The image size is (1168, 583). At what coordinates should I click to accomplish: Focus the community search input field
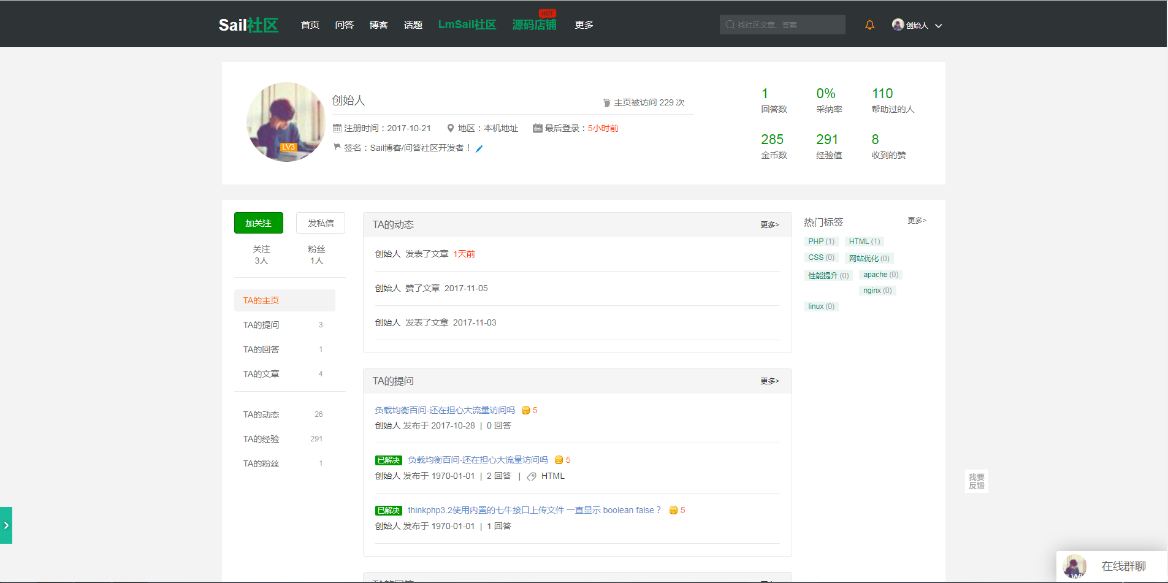point(782,25)
